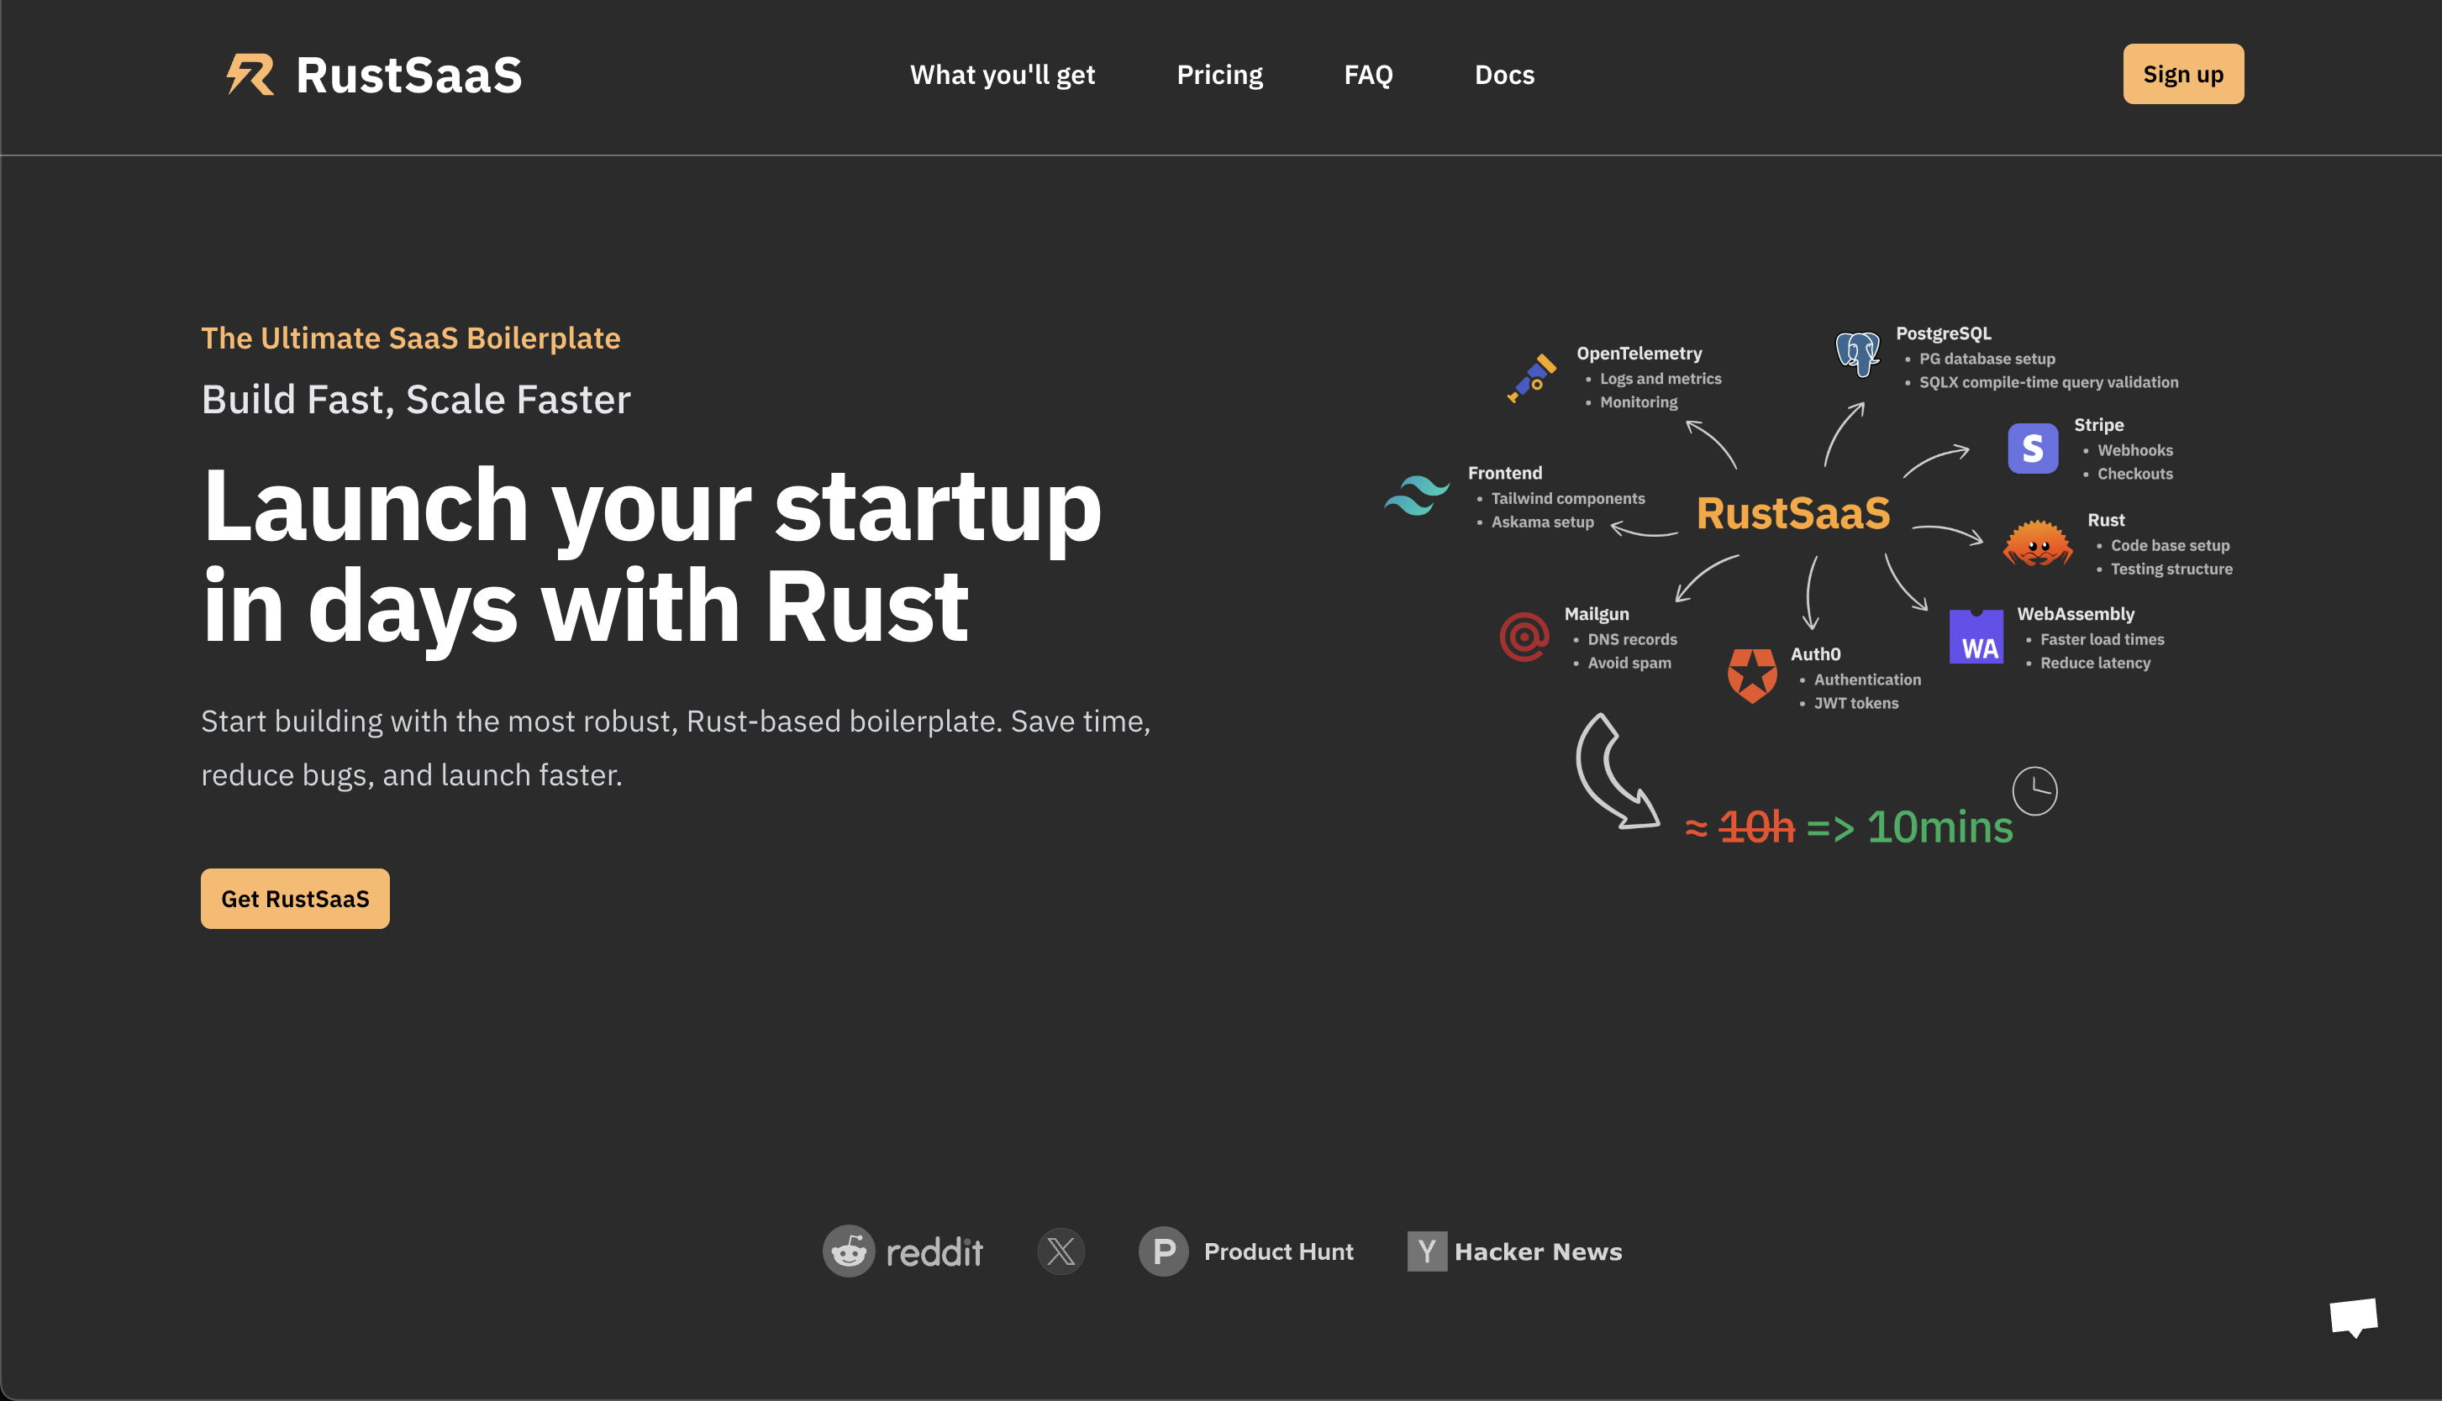Image resolution: width=2442 pixels, height=1401 pixels.
Task: Click the green 10mins text
Action: pyautogui.click(x=1939, y=827)
